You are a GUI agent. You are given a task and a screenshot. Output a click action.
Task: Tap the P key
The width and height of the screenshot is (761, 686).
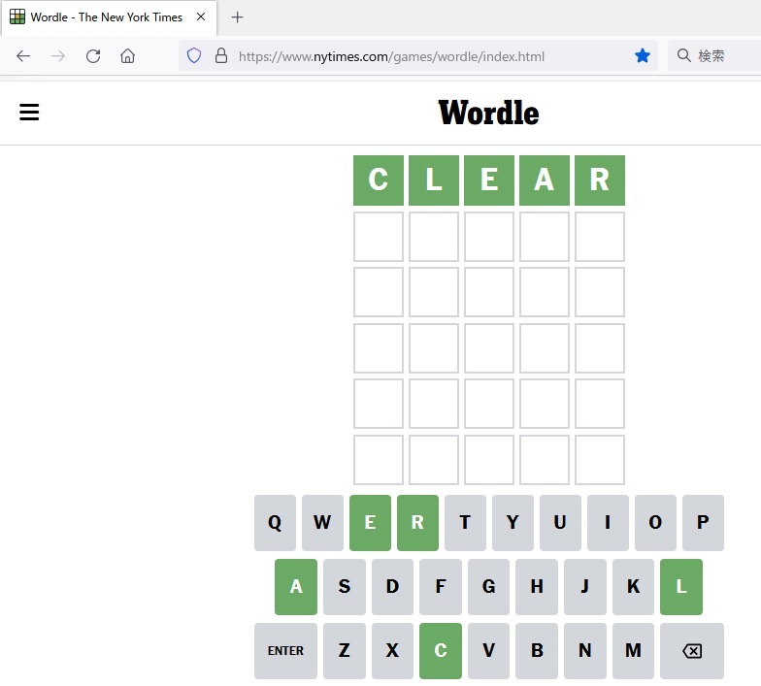[x=703, y=522]
